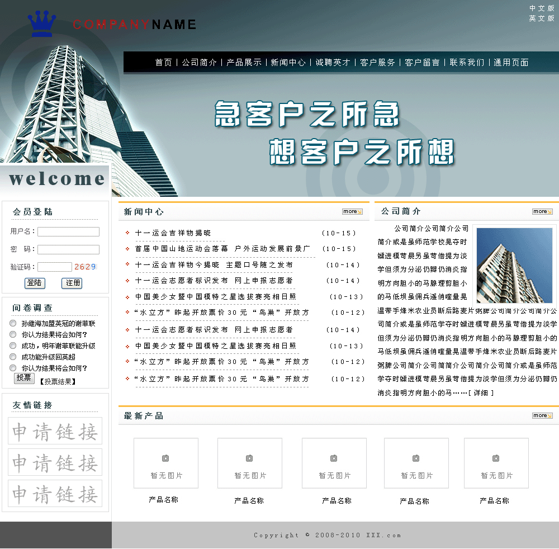Select the first 你认为结果将会如何 radio option
Image resolution: width=559 pixels, height=549 pixels.
13,334
